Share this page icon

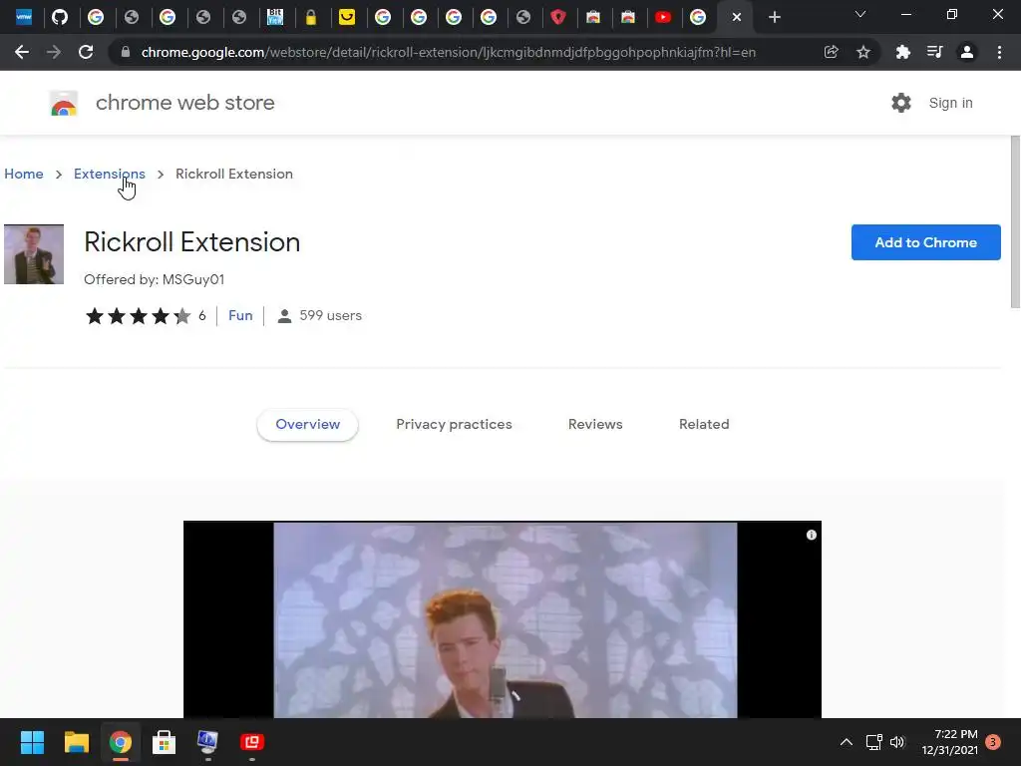click(x=831, y=52)
